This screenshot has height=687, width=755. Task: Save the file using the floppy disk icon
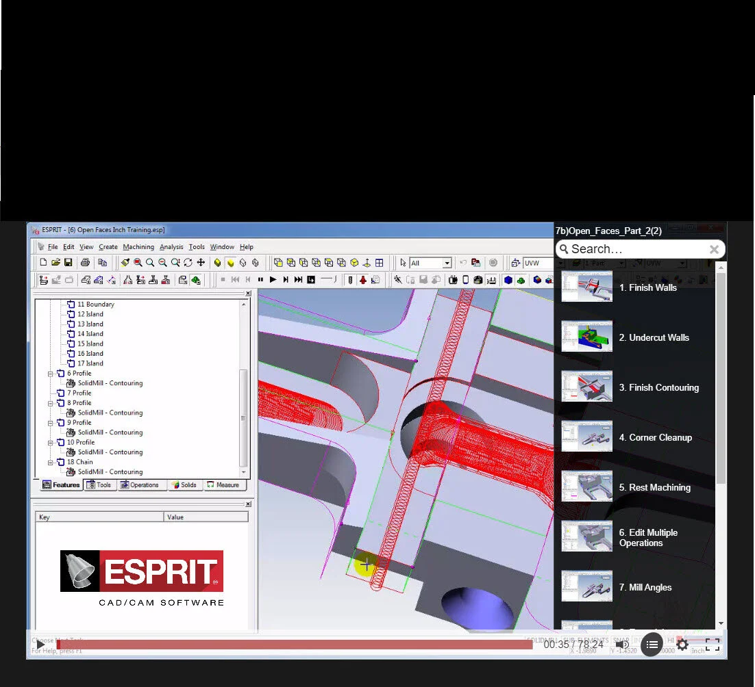click(69, 263)
